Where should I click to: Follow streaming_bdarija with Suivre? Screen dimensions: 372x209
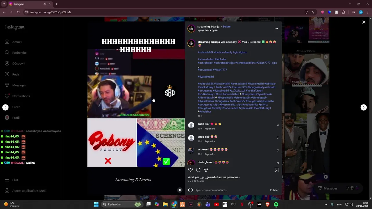pyautogui.click(x=227, y=26)
